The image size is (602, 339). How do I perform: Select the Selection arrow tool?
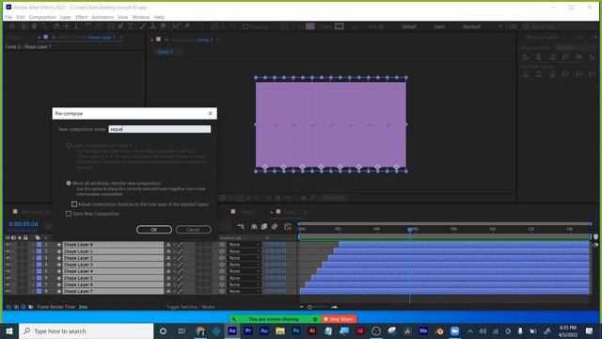tap(24, 26)
